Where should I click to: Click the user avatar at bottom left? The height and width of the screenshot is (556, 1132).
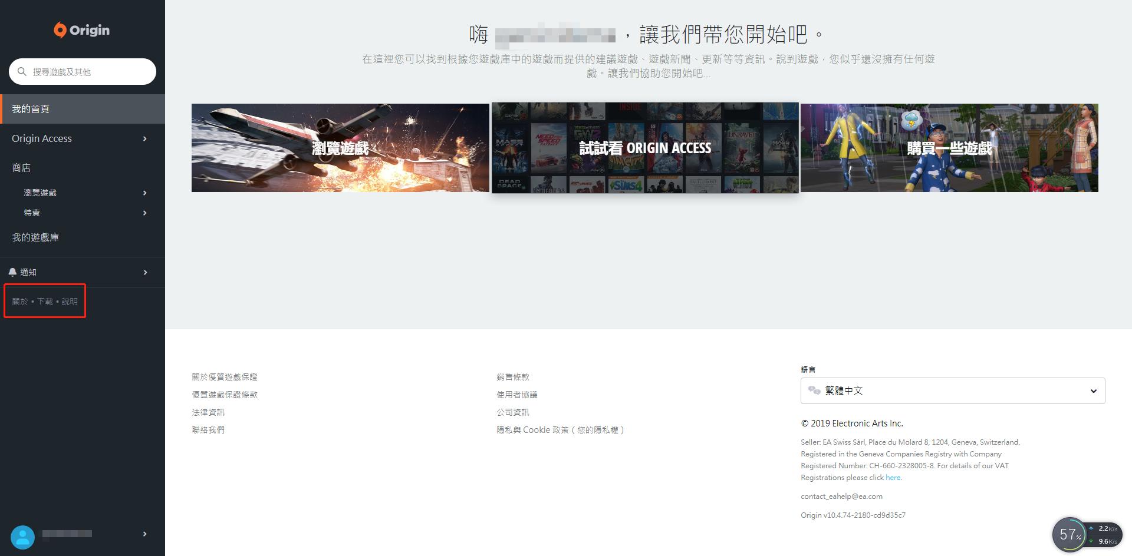click(x=23, y=537)
